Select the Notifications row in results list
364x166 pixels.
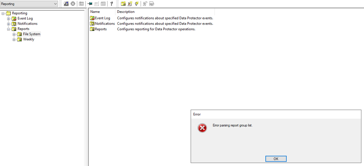(x=151, y=24)
